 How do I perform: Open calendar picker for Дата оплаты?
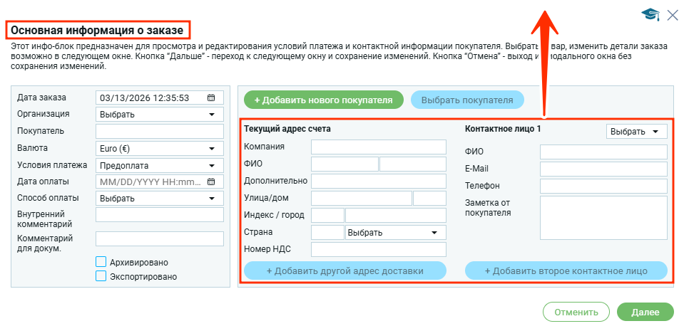tap(211, 182)
